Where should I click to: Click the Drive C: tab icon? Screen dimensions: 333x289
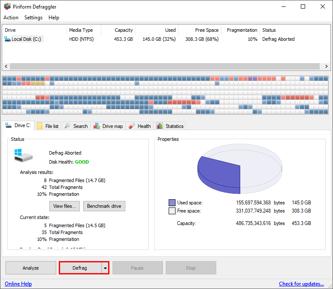click(x=8, y=125)
